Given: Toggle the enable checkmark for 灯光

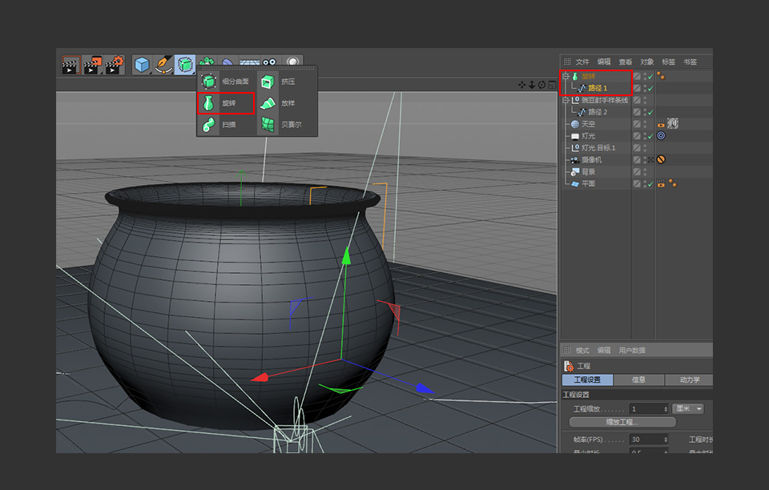Looking at the screenshot, I should pyautogui.click(x=650, y=136).
